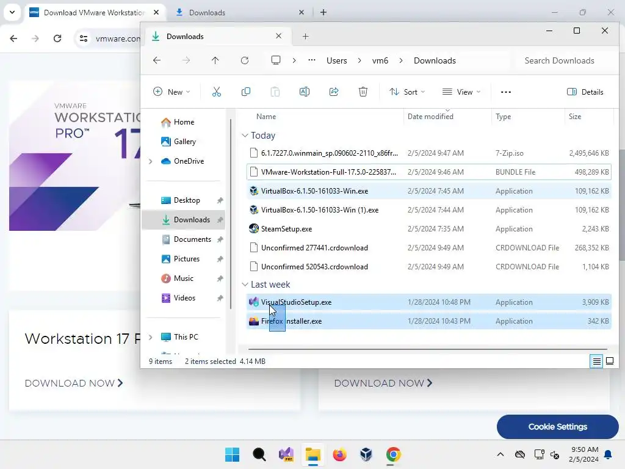
Task: Open VirtualBox from taskbar
Action: click(366, 454)
